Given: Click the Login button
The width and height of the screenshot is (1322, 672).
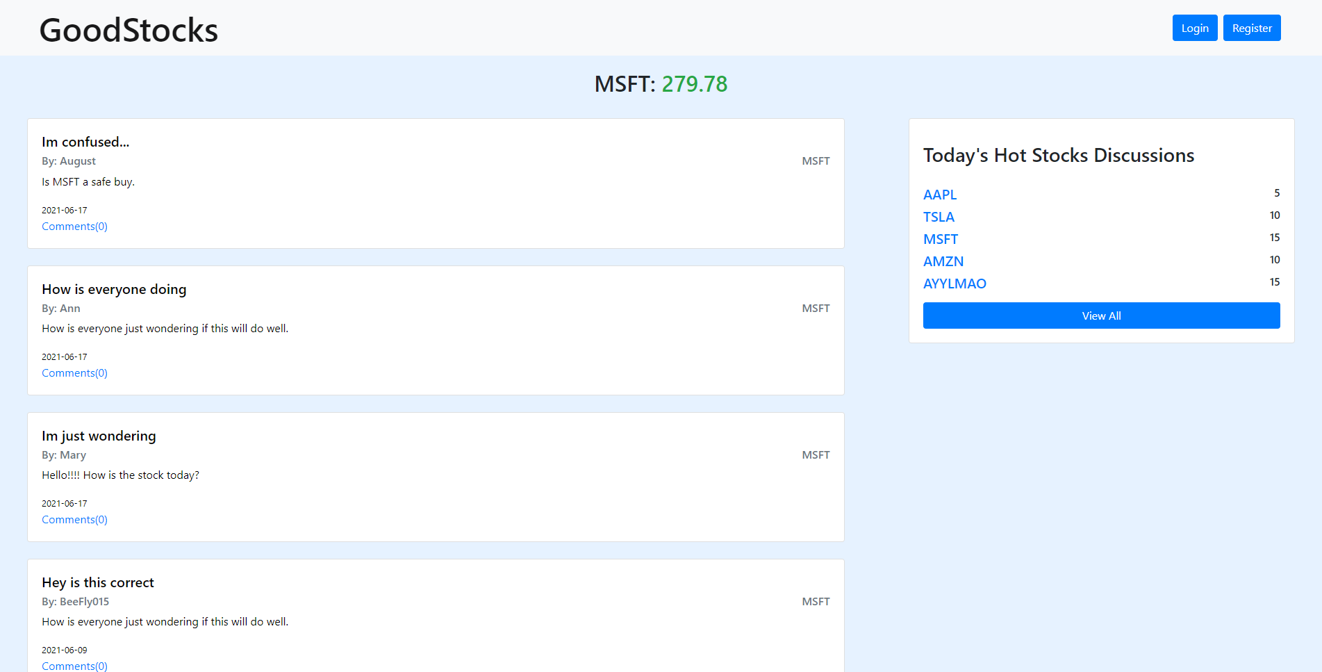Looking at the screenshot, I should point(1194,28).
